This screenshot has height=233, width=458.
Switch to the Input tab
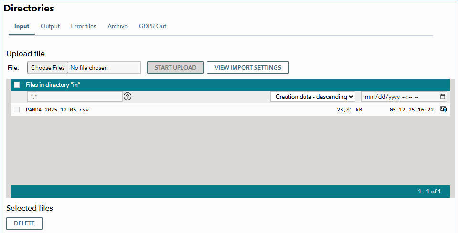22,26
